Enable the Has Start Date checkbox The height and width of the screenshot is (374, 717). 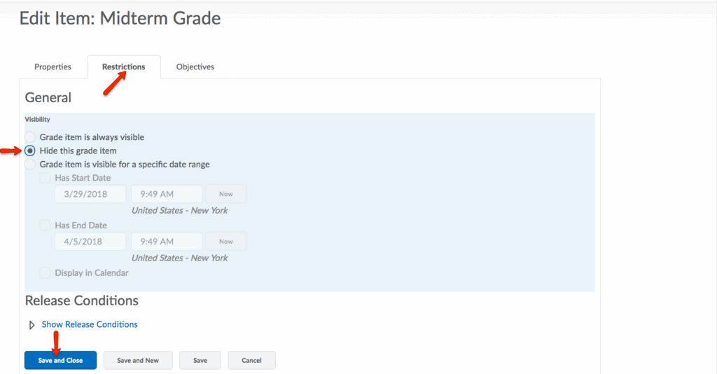click(x=46, y=178)
